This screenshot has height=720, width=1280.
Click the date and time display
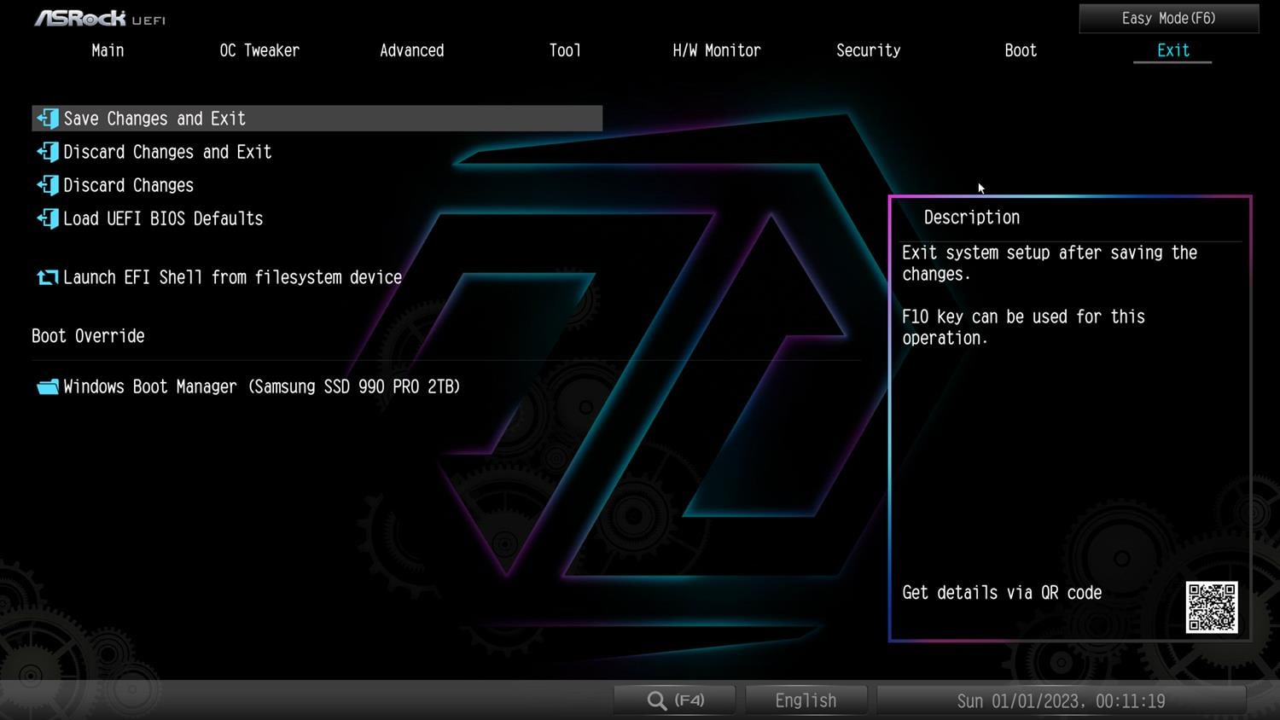coord(1061,700)
